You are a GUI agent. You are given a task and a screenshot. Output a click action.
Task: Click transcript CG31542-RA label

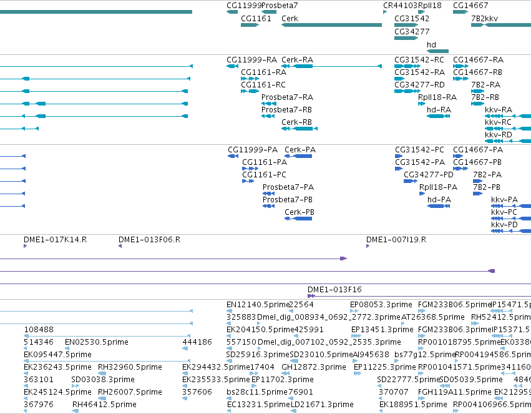tap(419, 72)
